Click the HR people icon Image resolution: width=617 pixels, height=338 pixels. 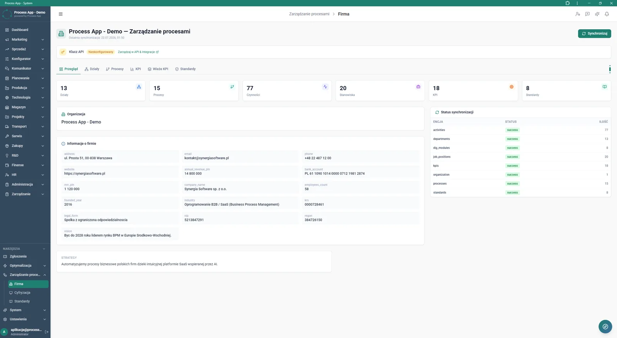(x=7, y=175)
